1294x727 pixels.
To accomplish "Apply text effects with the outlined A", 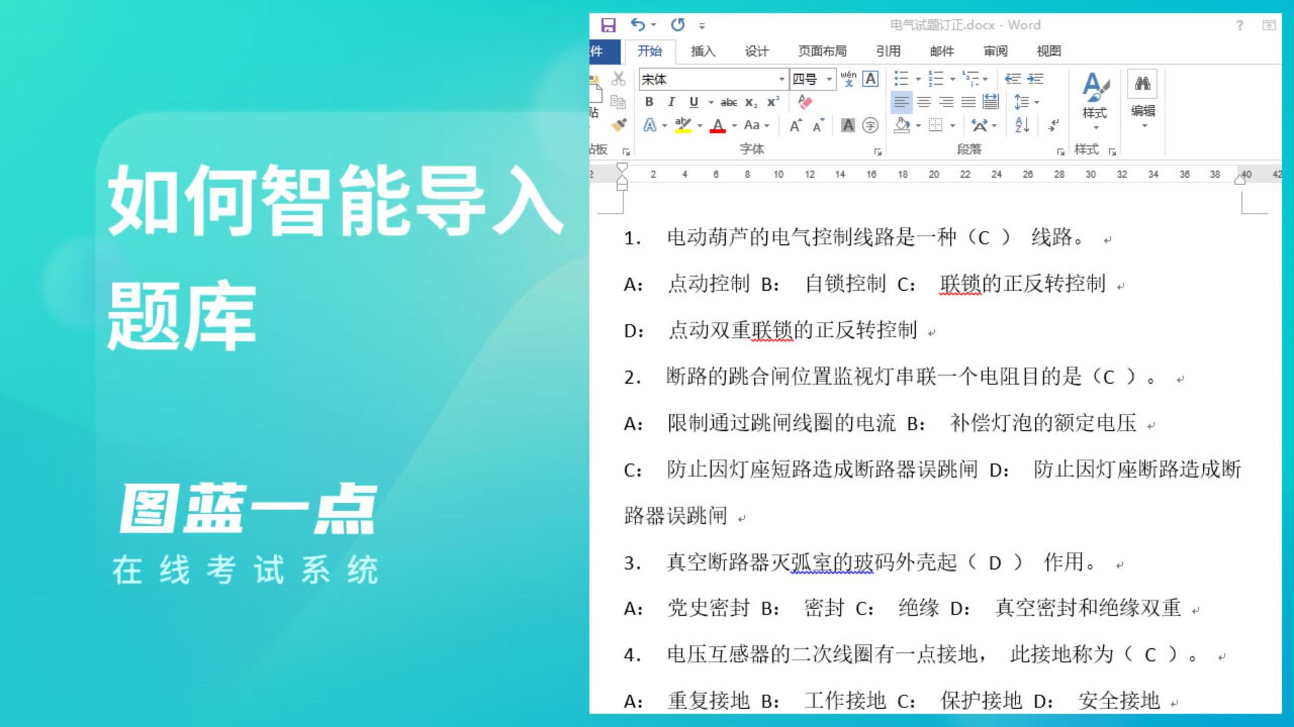I will pyautogui.click(x=650, y=125).
